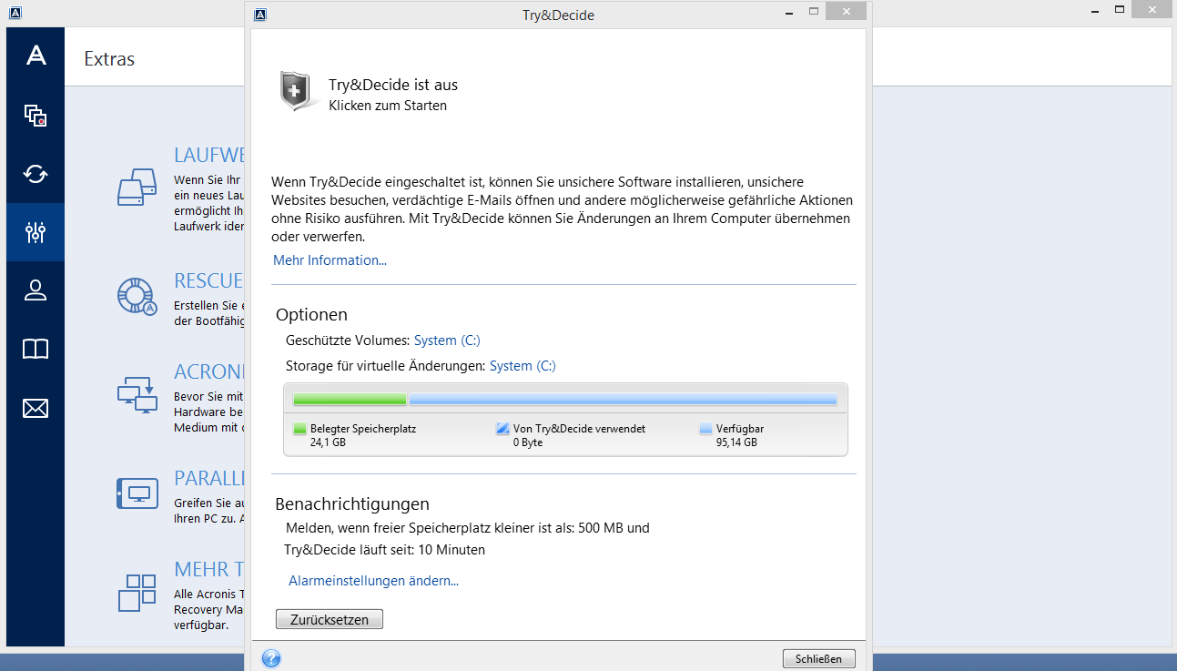Open the Mehr Tools squares icon

137,592
